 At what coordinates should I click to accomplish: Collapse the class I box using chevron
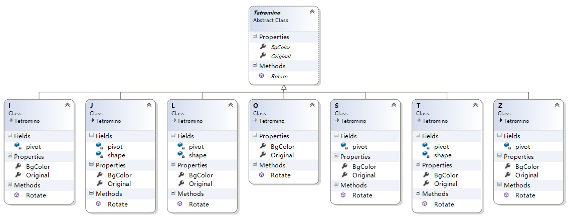[67, 105]
